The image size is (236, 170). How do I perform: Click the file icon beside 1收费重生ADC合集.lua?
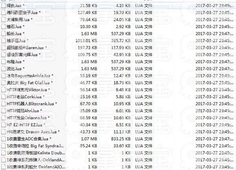click(3, 139)
